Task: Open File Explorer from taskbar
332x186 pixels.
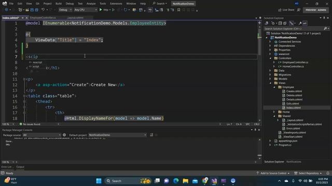Action: (186, 181)
